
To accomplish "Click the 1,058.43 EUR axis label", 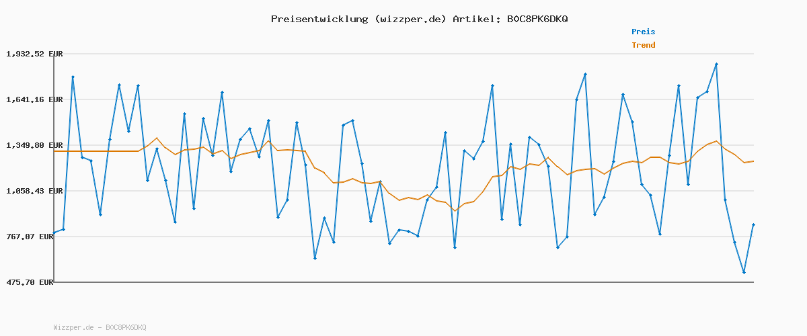I will click(x=34, y=191).
